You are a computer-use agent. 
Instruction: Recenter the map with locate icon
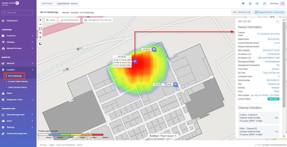(x=40, y=37)
